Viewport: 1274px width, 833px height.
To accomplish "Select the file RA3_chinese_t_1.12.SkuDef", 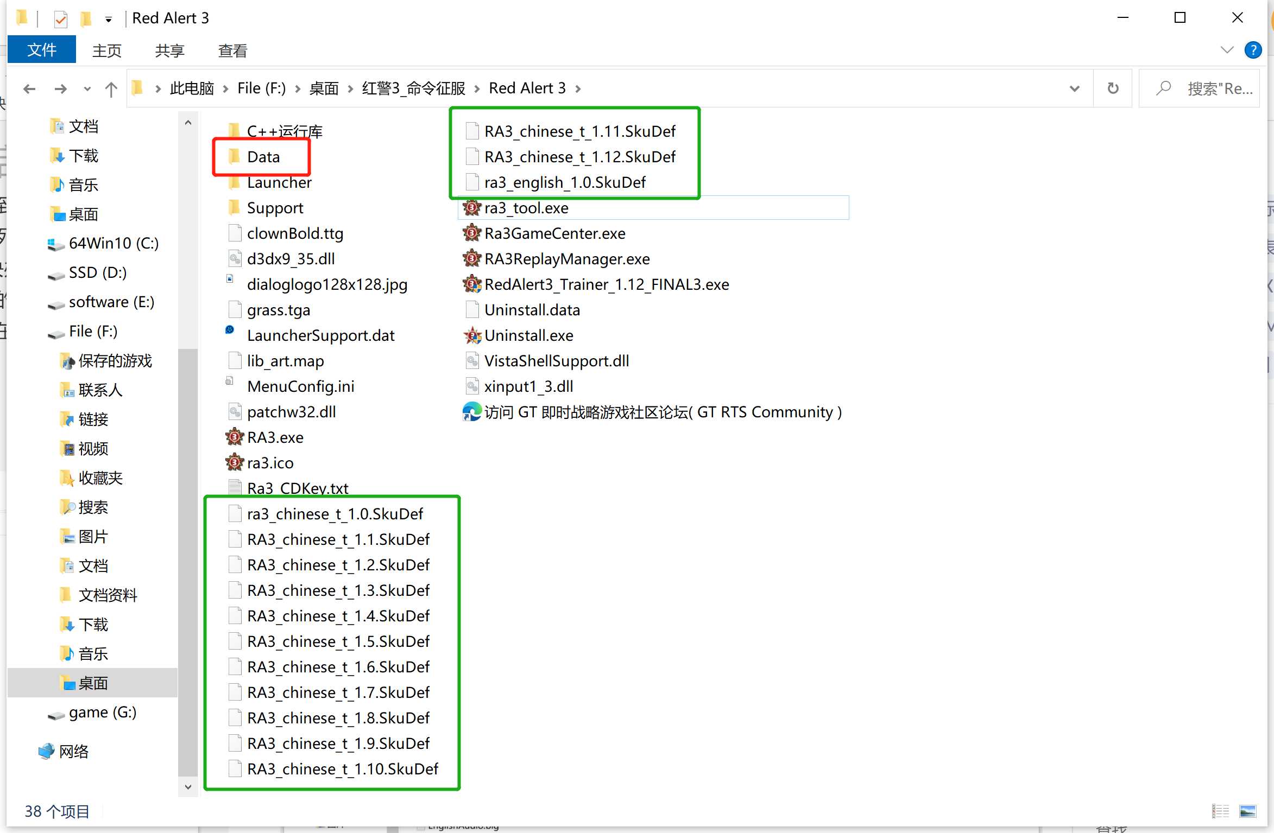I will click(571, 156).
